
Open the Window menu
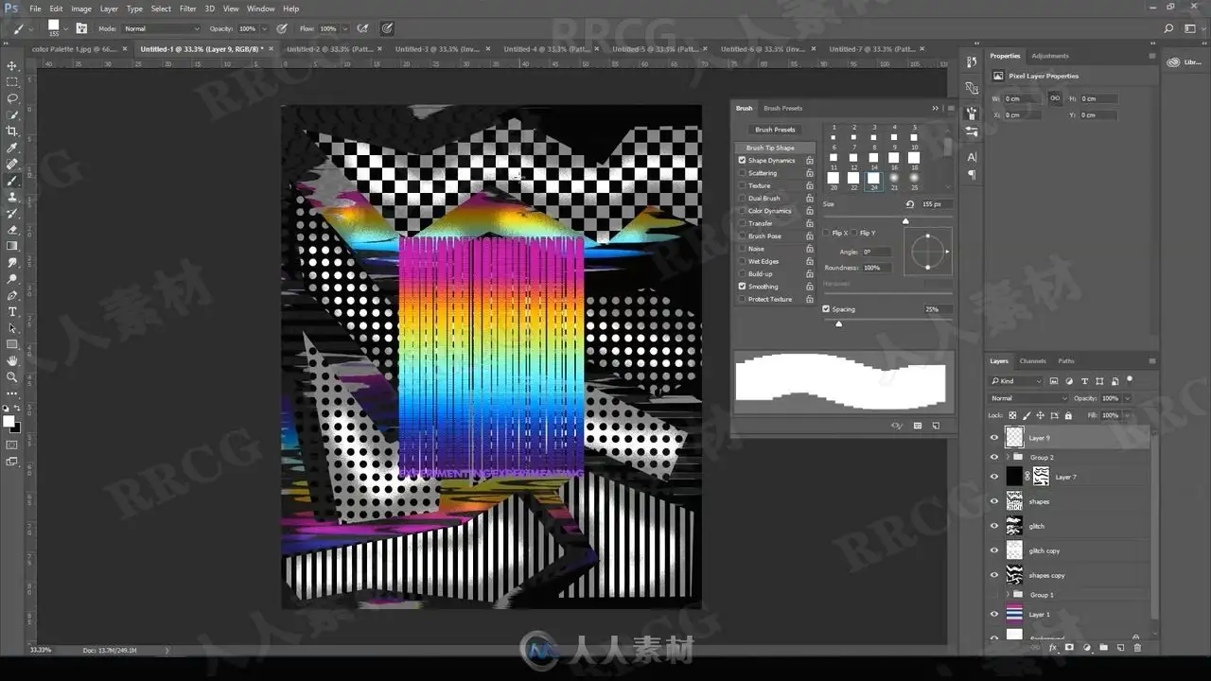[261, 9]
